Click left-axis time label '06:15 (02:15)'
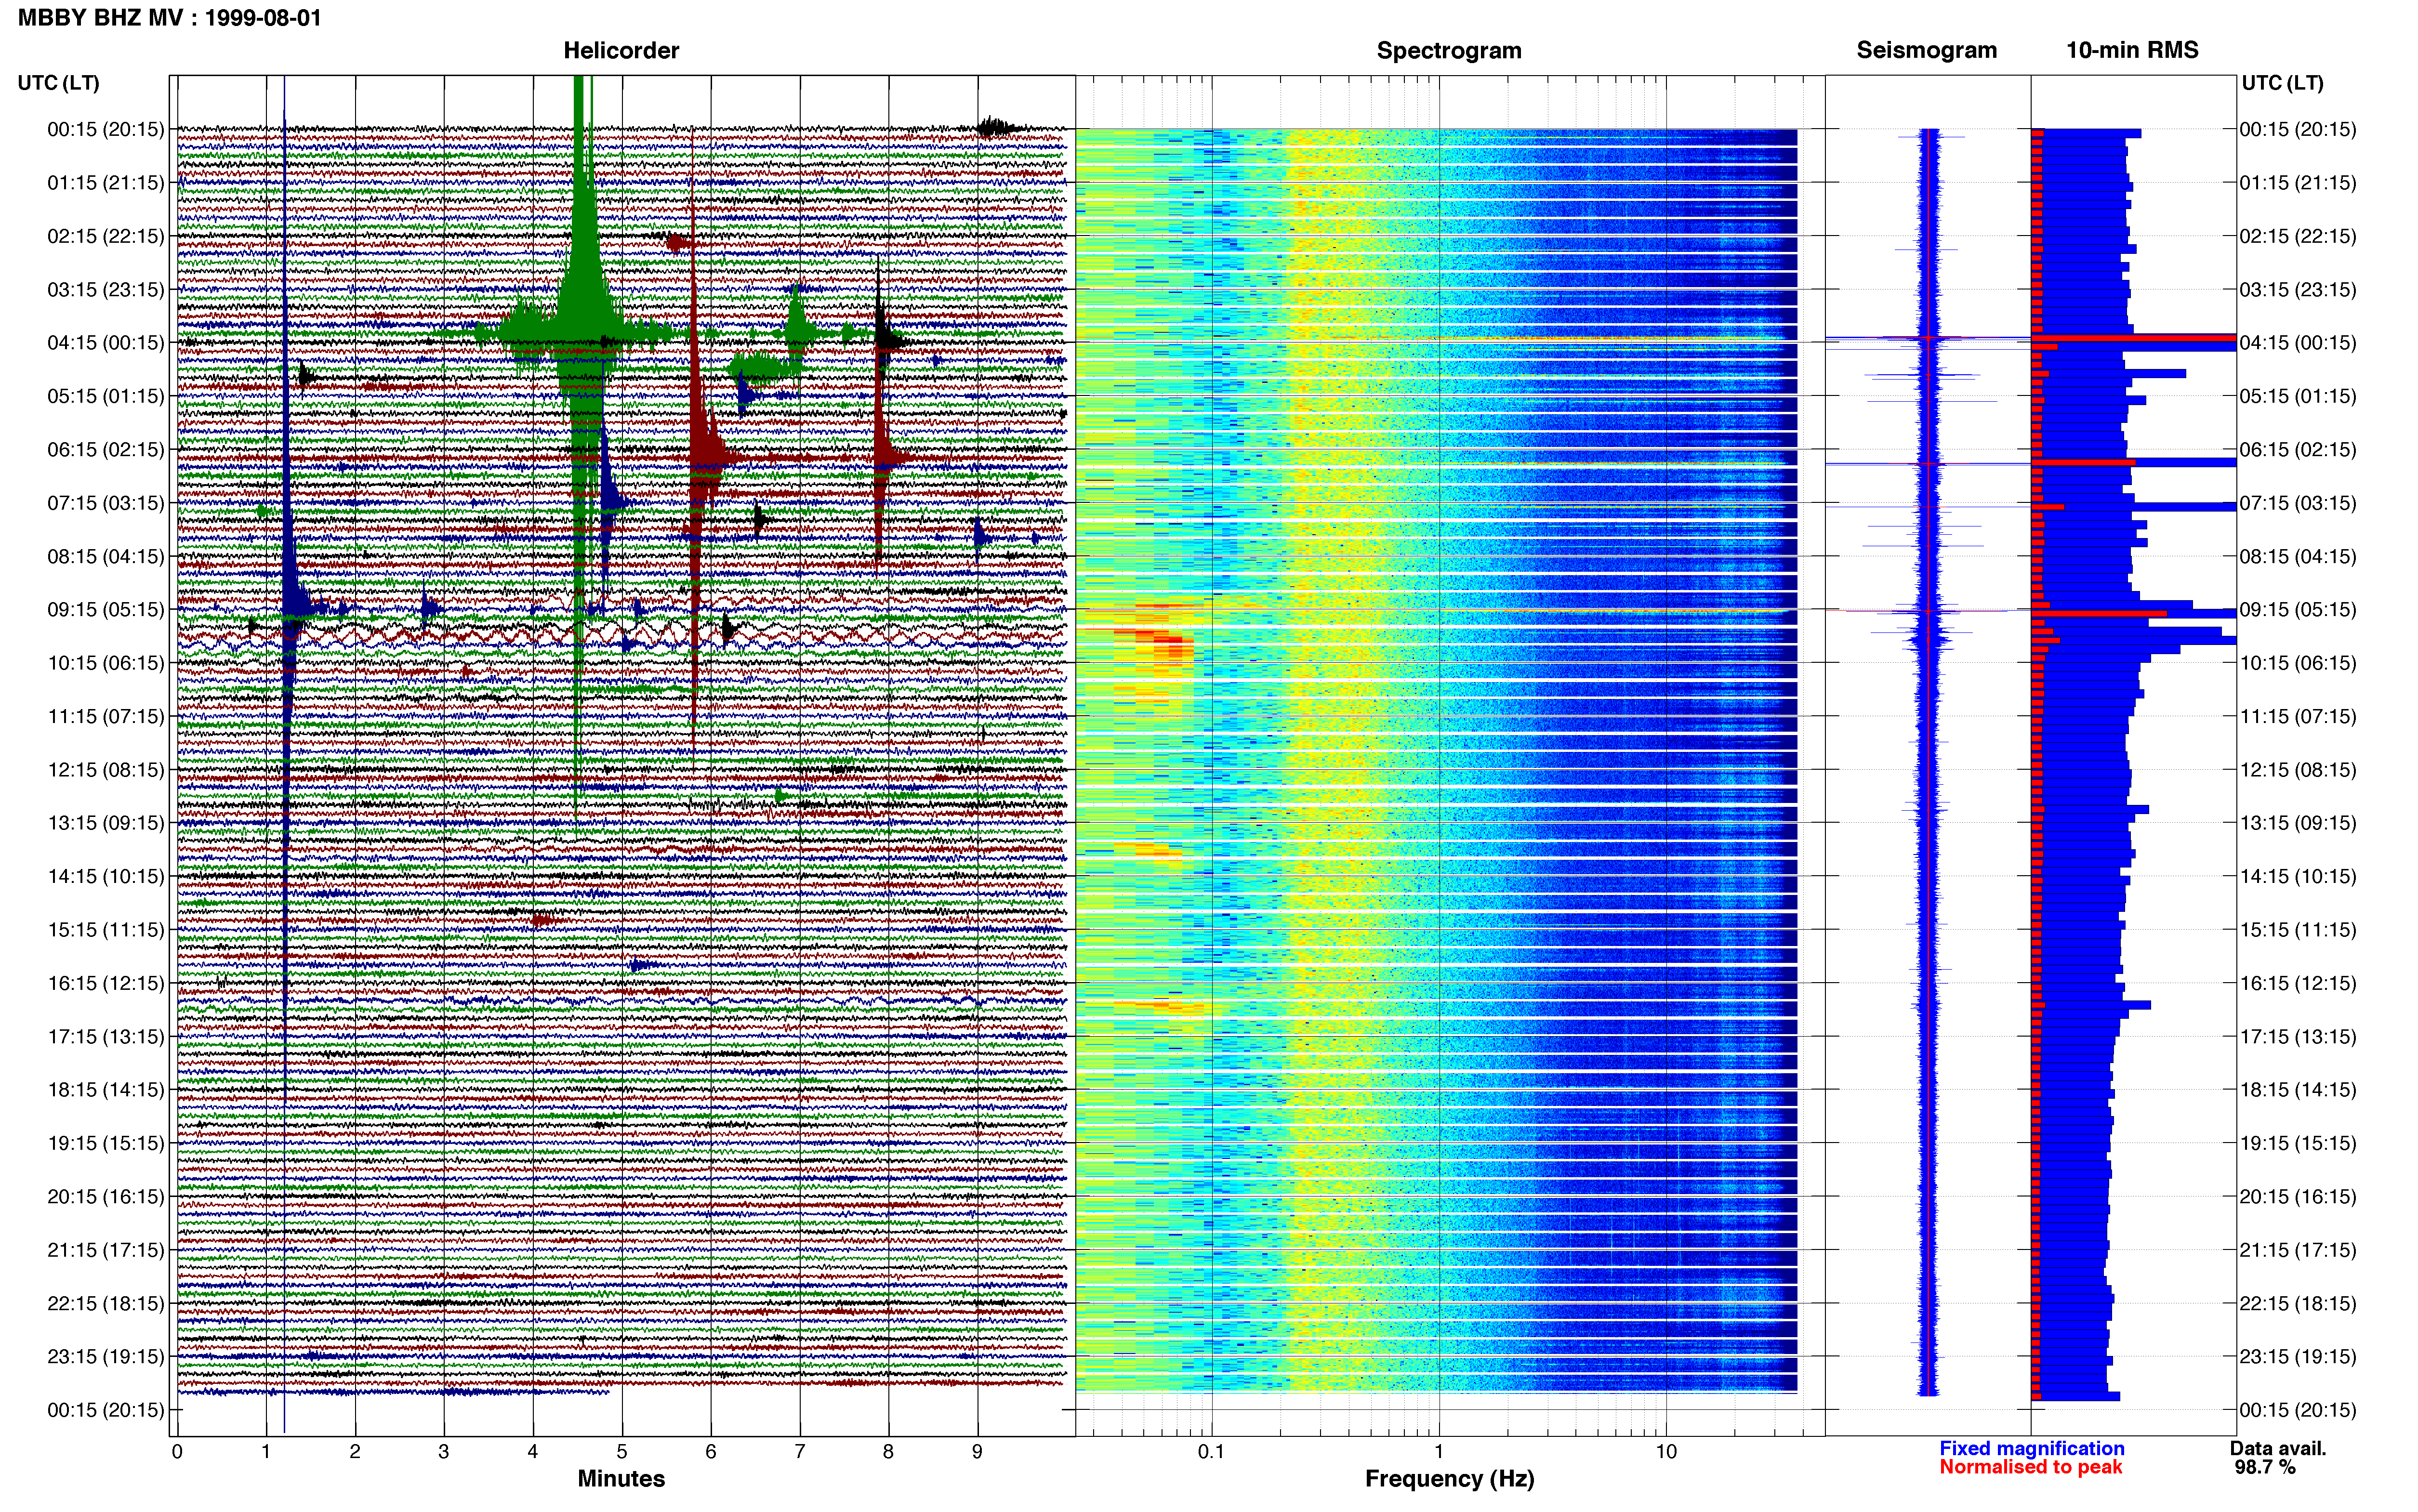The height and width of the screenshot is (1512, 2418). coord(106,450)
